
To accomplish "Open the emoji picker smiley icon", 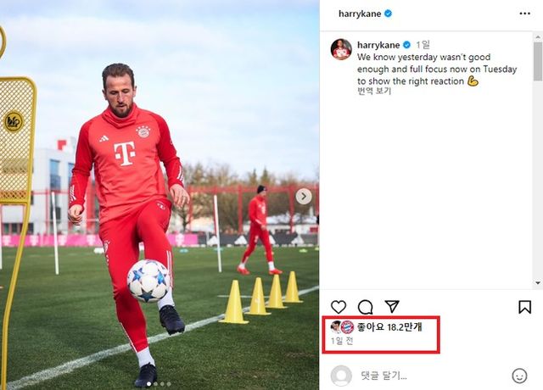I will tap(519, 376).
